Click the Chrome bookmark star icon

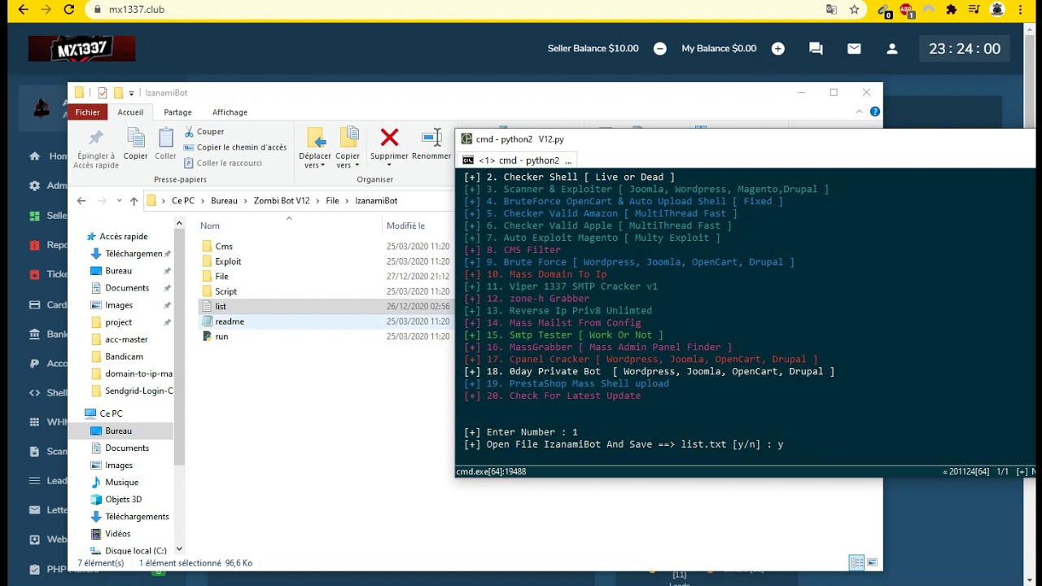click(x=854, y=10)
